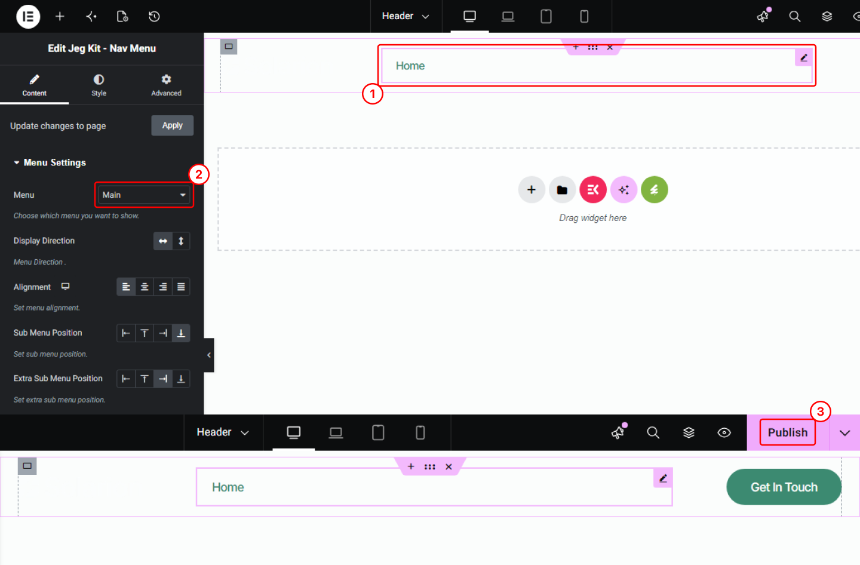This screenshot has height=565, width=860.
Task: Switch to the Advanced tab
Action: tap(166, 85)
